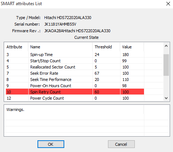Click the Cancel button
The width and height of the screenshot is (173, 152).
click(121, 144)
